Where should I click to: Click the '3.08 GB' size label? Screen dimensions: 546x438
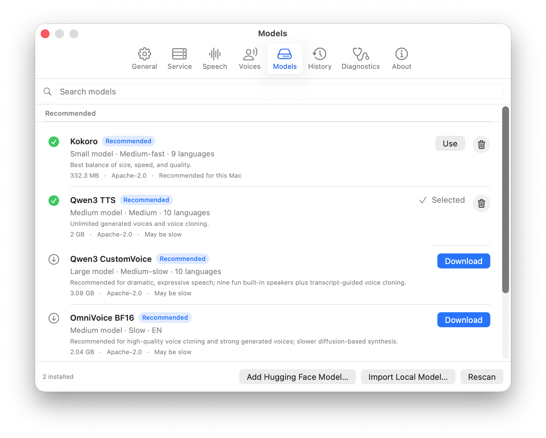82,293
